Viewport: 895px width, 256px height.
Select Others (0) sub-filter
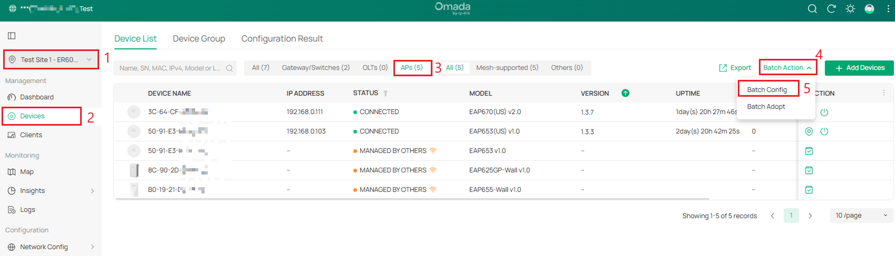point(567,68)
